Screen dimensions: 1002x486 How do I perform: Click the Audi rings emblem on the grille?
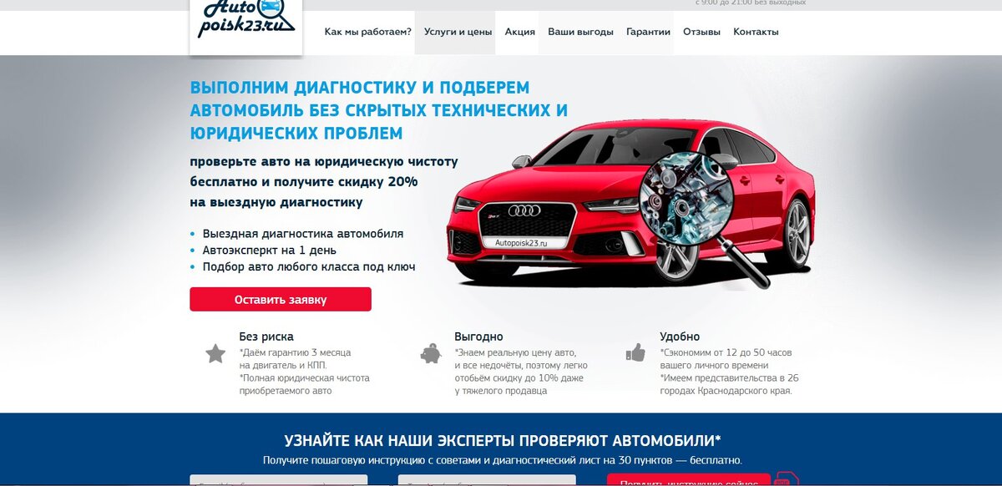[x=524, y=210]
